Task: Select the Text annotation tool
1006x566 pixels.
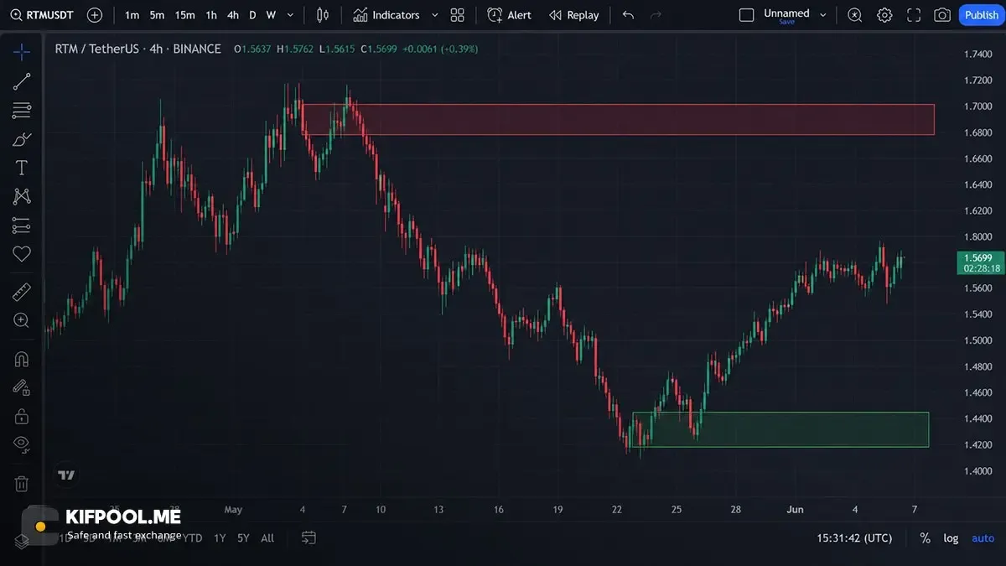Action: pos(22,168)
